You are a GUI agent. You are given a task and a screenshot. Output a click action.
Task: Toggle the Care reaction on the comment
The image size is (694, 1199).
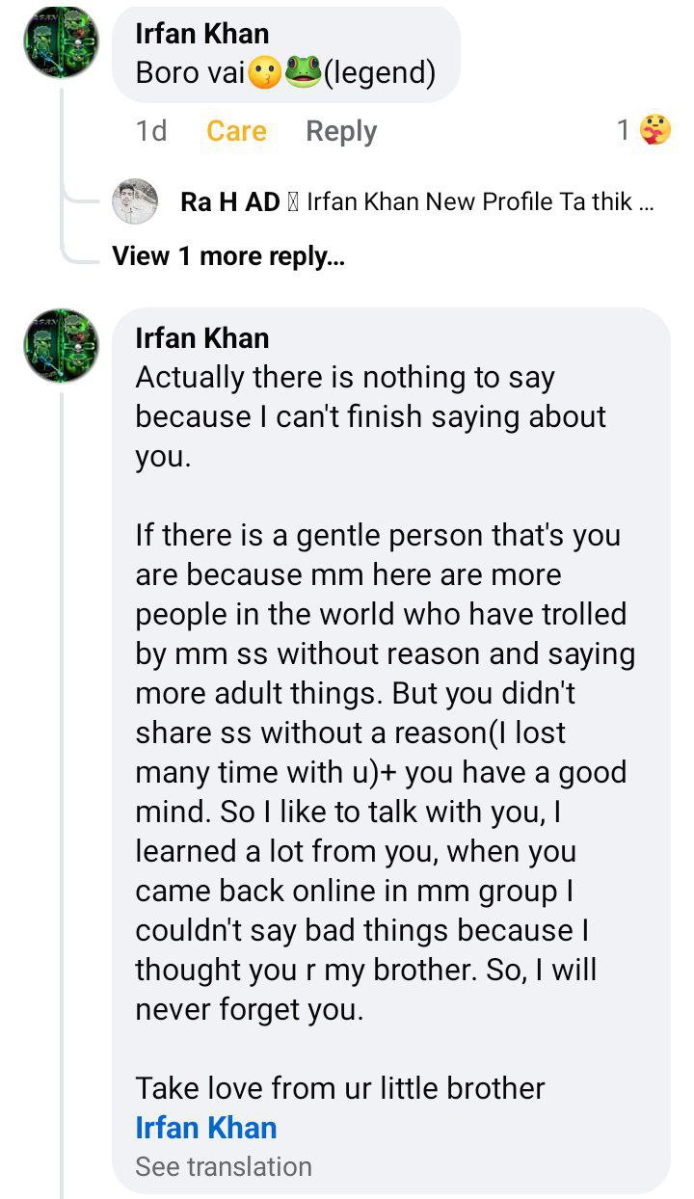[236, 131]
